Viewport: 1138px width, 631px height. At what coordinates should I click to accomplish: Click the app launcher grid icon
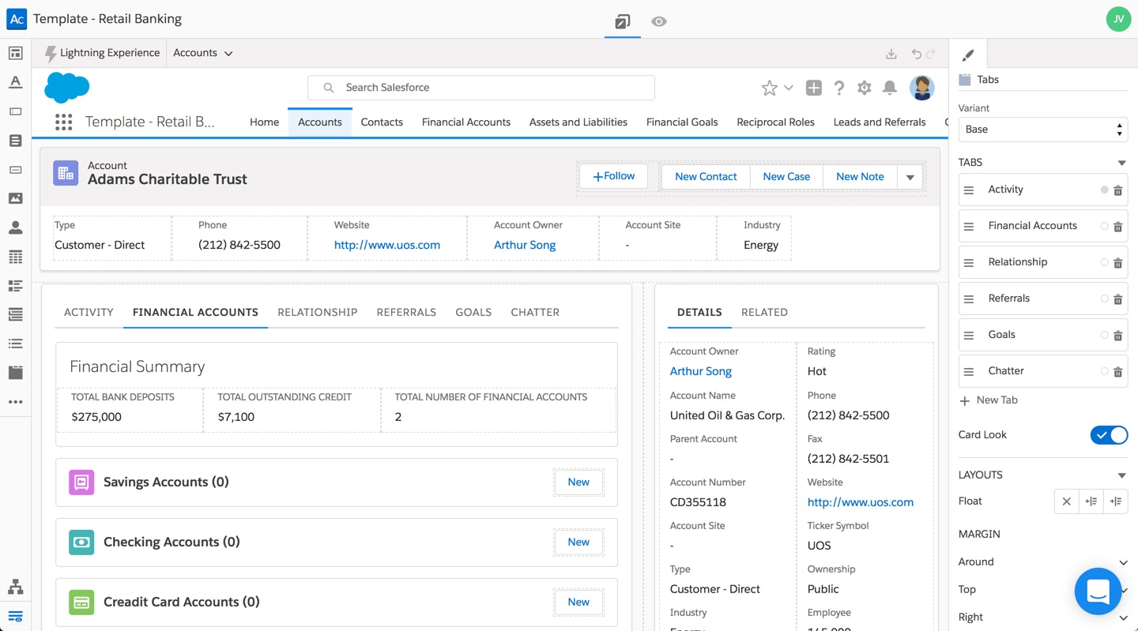(64, 122)
